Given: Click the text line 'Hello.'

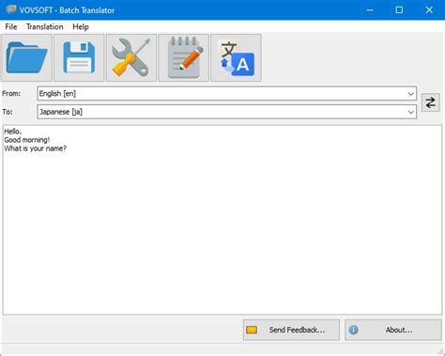Looking at the screenshot, I should (13, 132).
